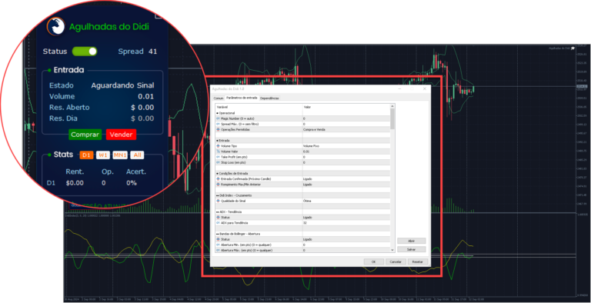Show All stats periods

[x=138, y=155]
